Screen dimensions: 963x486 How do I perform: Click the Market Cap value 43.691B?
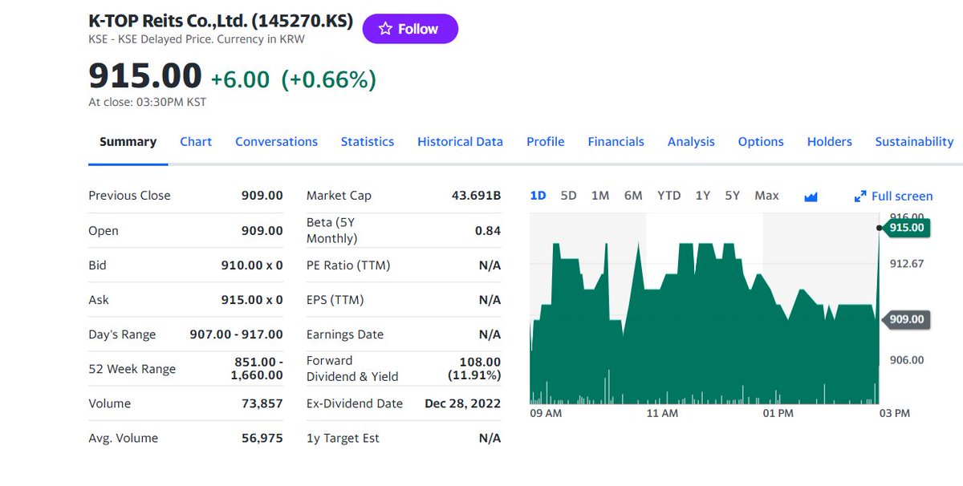tap(477, 196)
